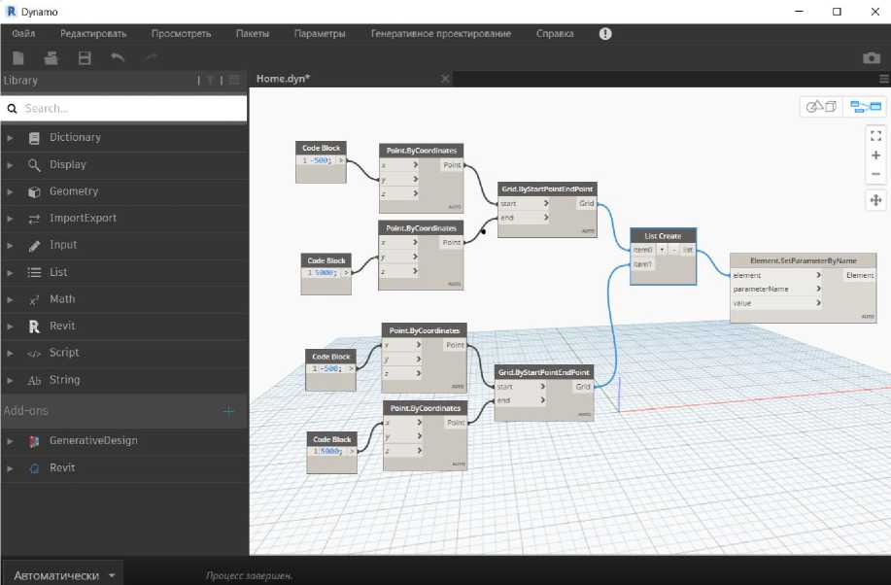Image resolution: width=891 pixels, height=585 pixels.
Task: Undo the last action via toolbar arrow
Action: tap(118, 58)
